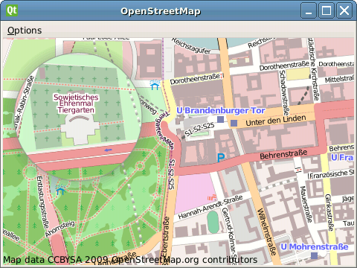Click the Unter den Linden street label

[x=276, y=121]
